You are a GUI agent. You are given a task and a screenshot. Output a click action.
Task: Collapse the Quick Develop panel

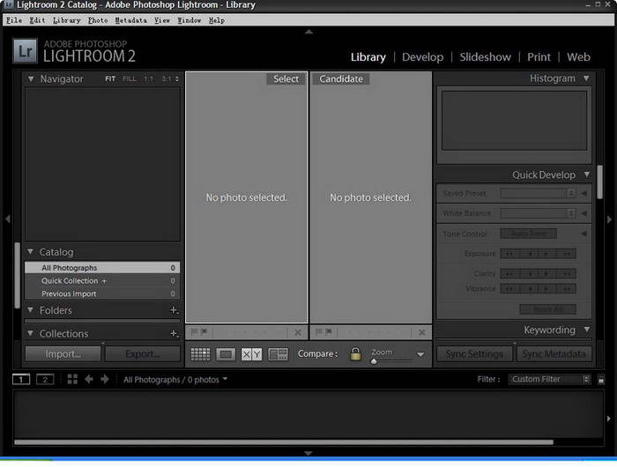[587, 174]
